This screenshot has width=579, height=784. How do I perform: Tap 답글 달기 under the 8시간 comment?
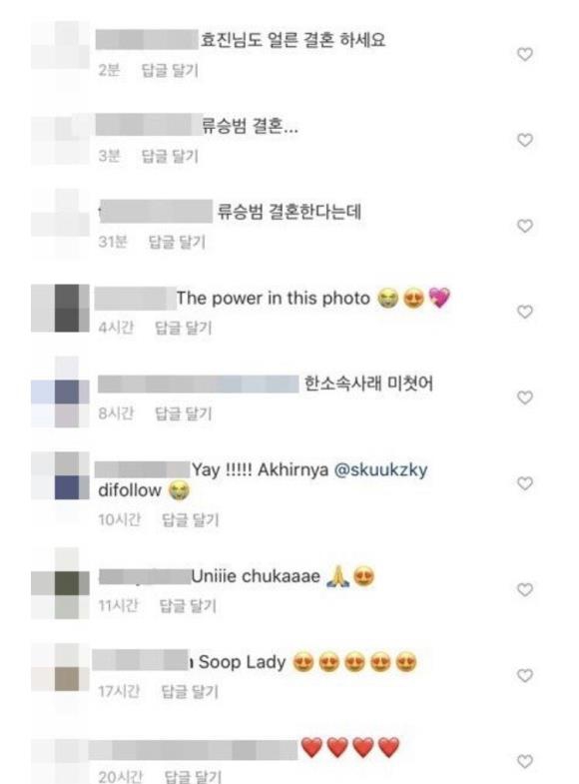(x=184, y=414)
